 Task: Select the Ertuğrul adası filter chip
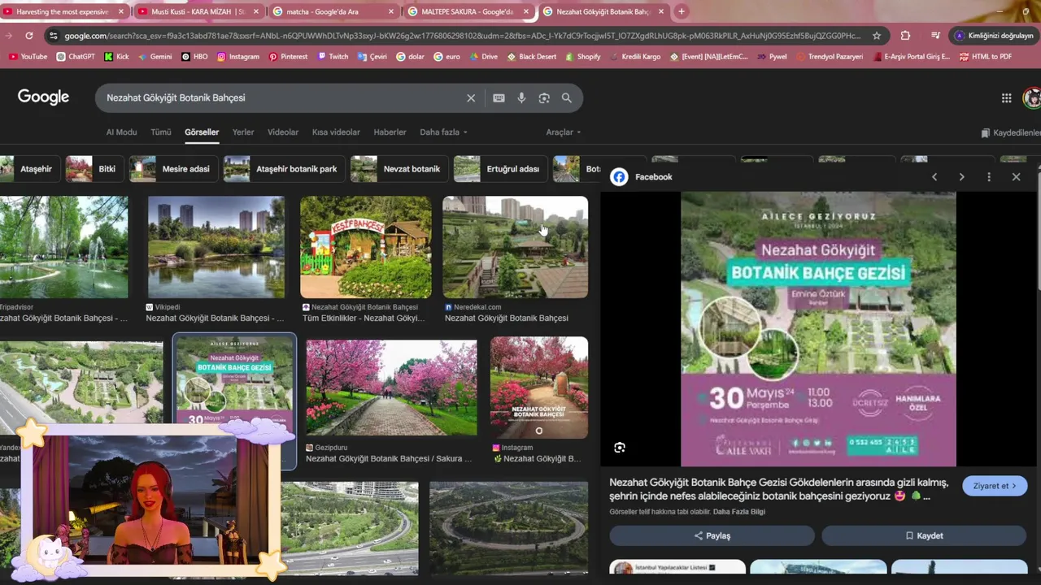pyautogui.click(x=499, y=169)
